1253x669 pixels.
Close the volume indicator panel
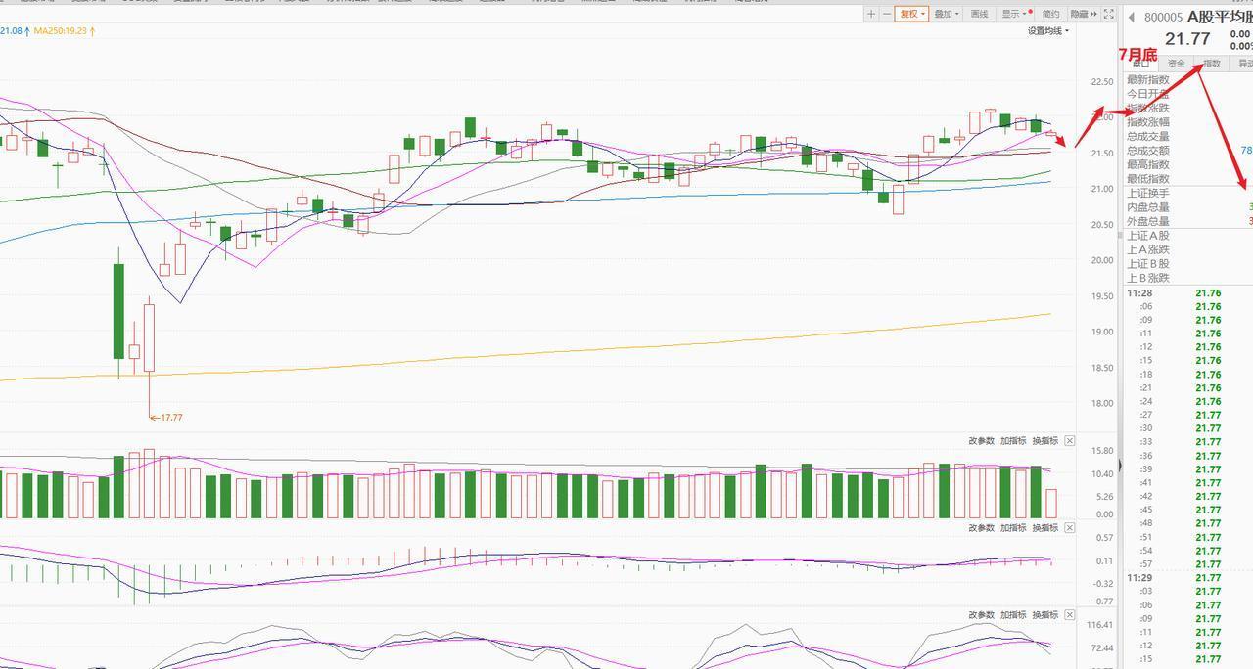click(x=1070, y=441)
